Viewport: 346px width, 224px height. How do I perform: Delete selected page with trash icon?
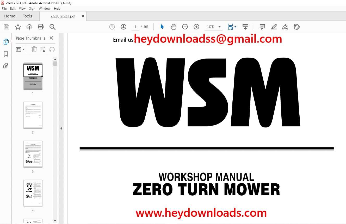(34, 49)
